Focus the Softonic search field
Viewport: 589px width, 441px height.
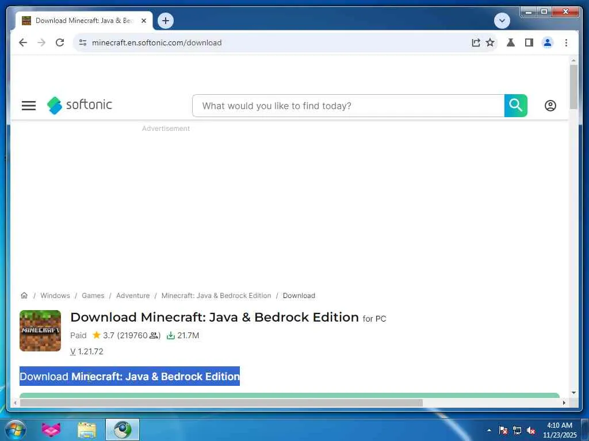(348, 106)
